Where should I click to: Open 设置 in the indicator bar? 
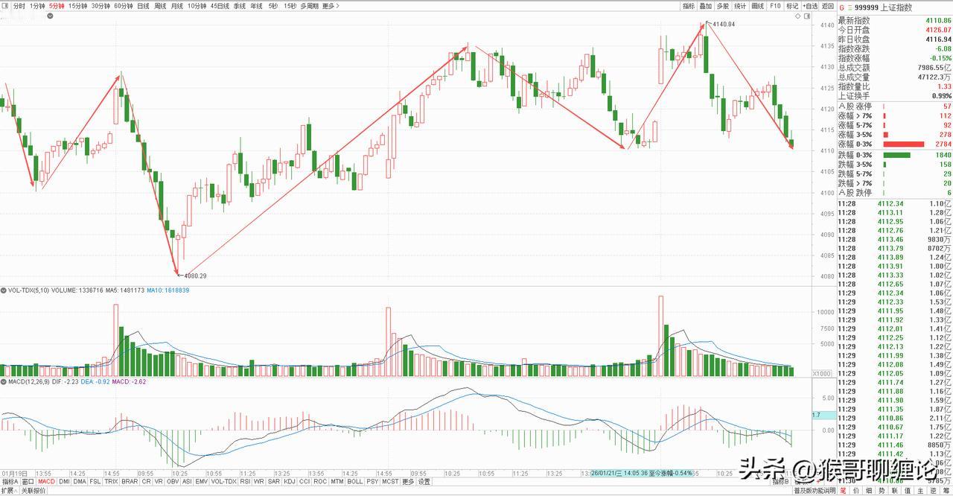pos(424,482)
